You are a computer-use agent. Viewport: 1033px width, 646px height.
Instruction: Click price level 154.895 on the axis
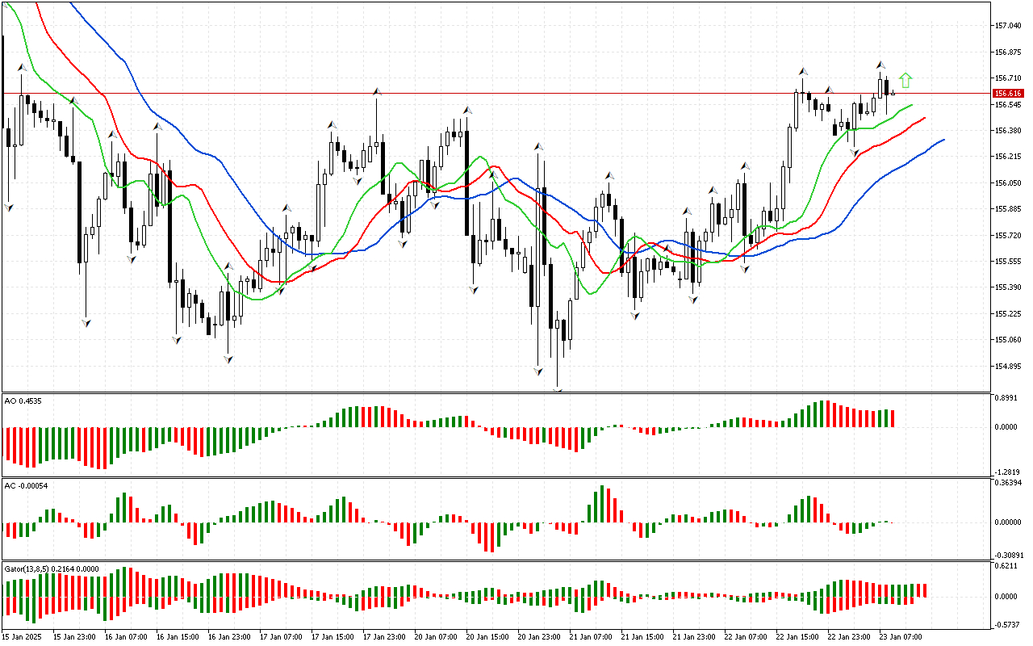point(1009,367)
